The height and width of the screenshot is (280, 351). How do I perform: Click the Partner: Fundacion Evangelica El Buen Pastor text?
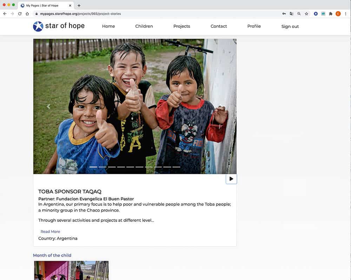click(86, 199)
